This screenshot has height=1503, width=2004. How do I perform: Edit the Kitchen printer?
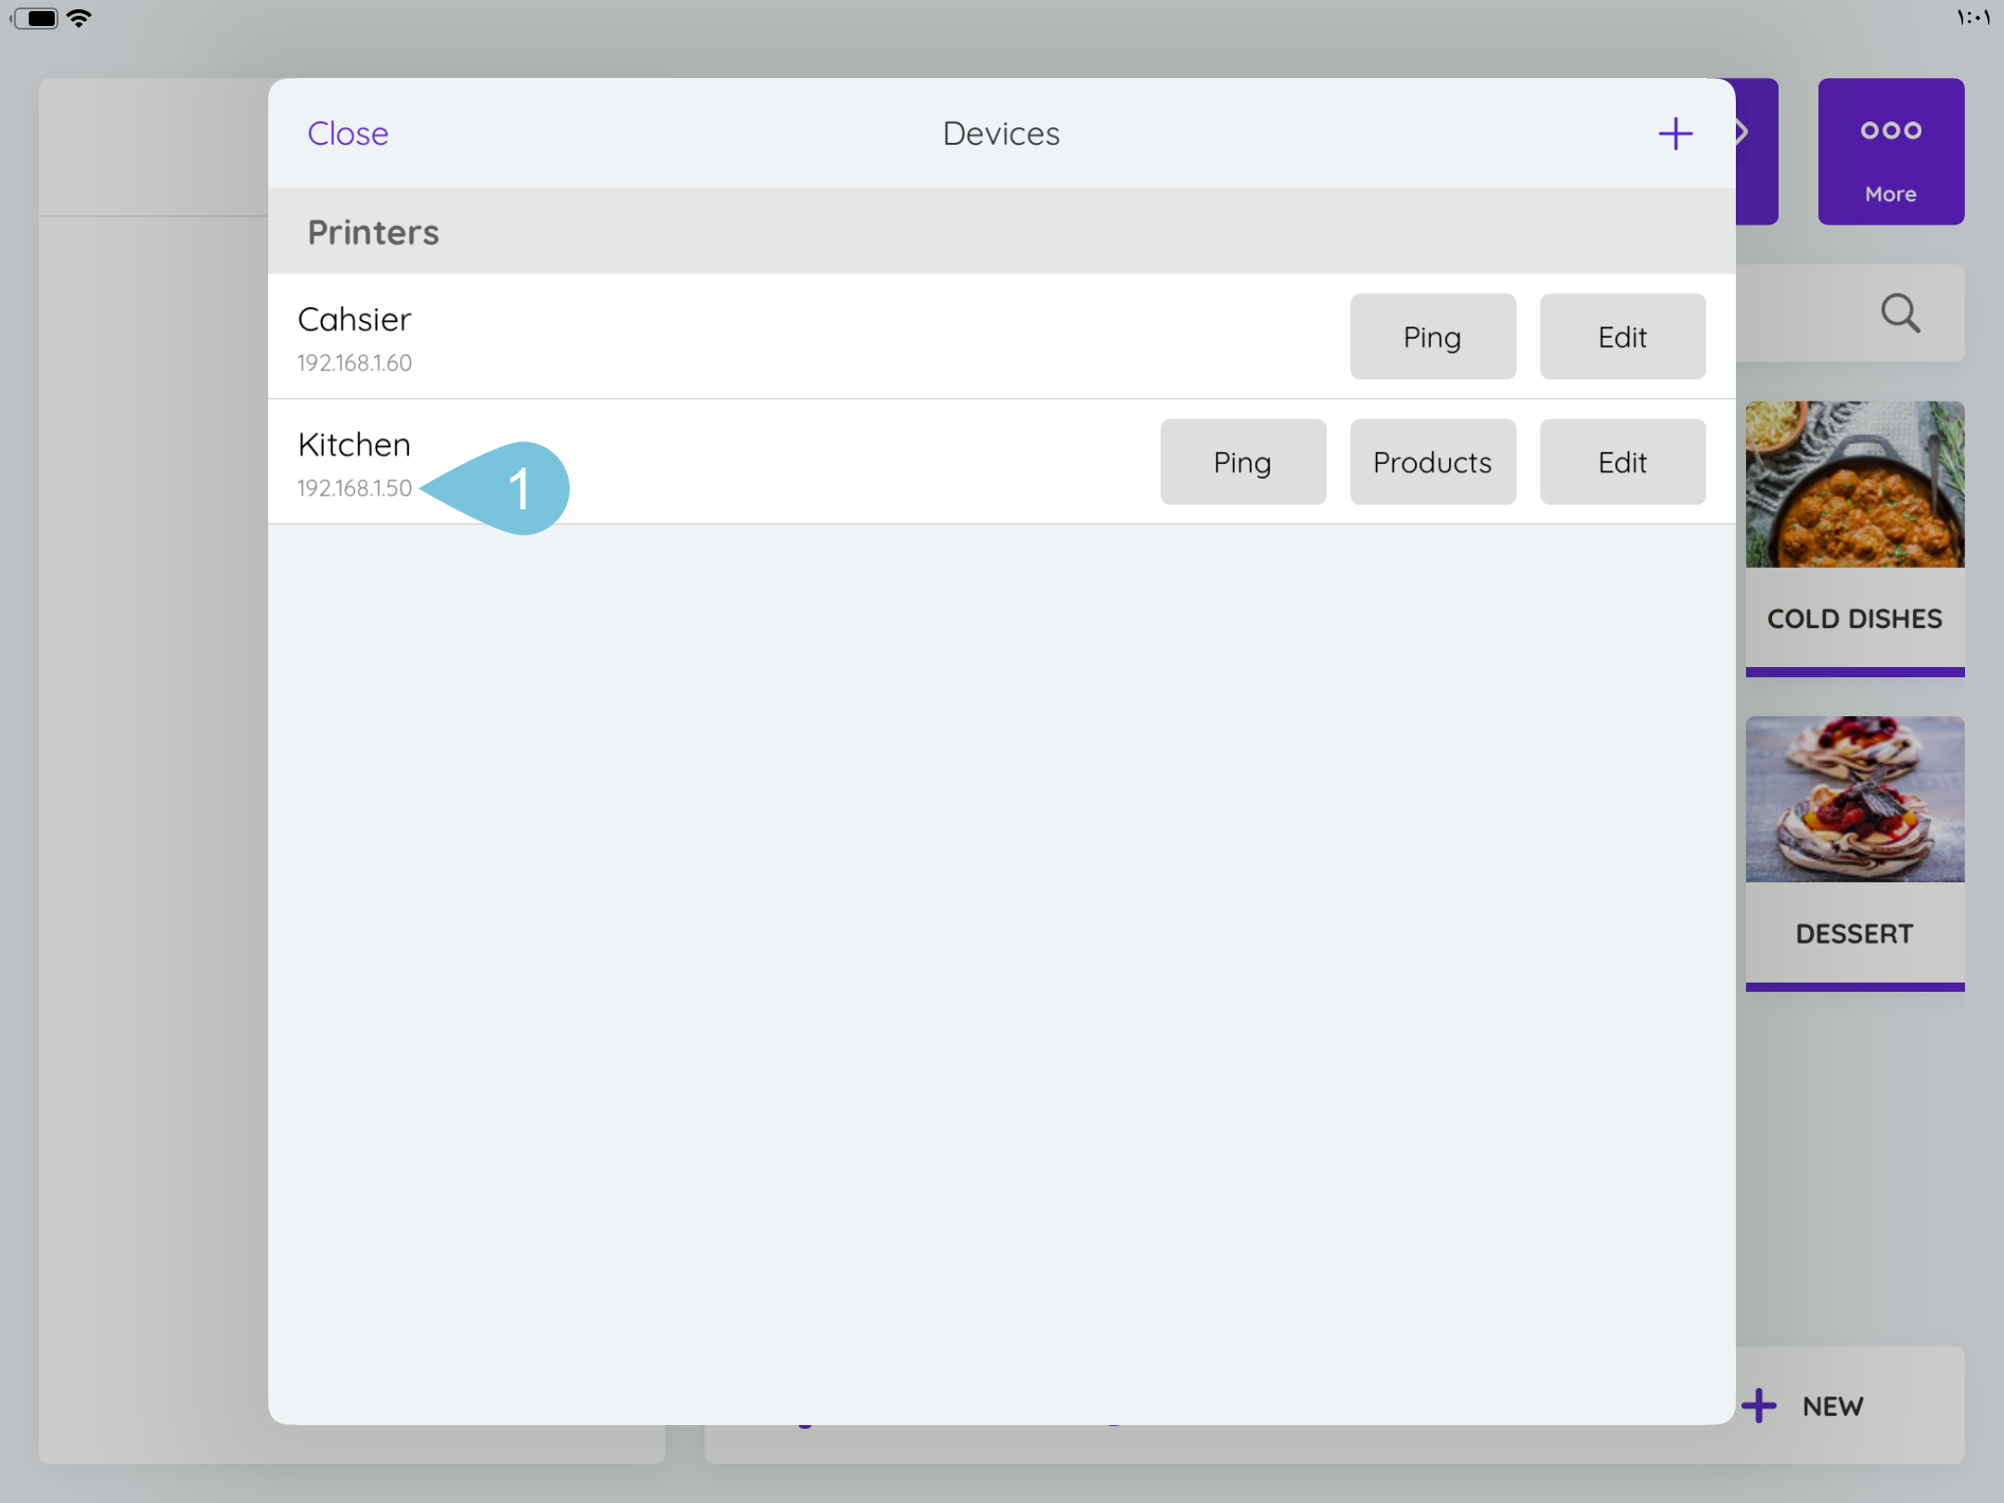coord(1622,462)
